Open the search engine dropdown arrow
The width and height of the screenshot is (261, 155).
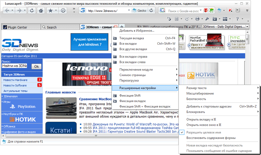(201, 10)
